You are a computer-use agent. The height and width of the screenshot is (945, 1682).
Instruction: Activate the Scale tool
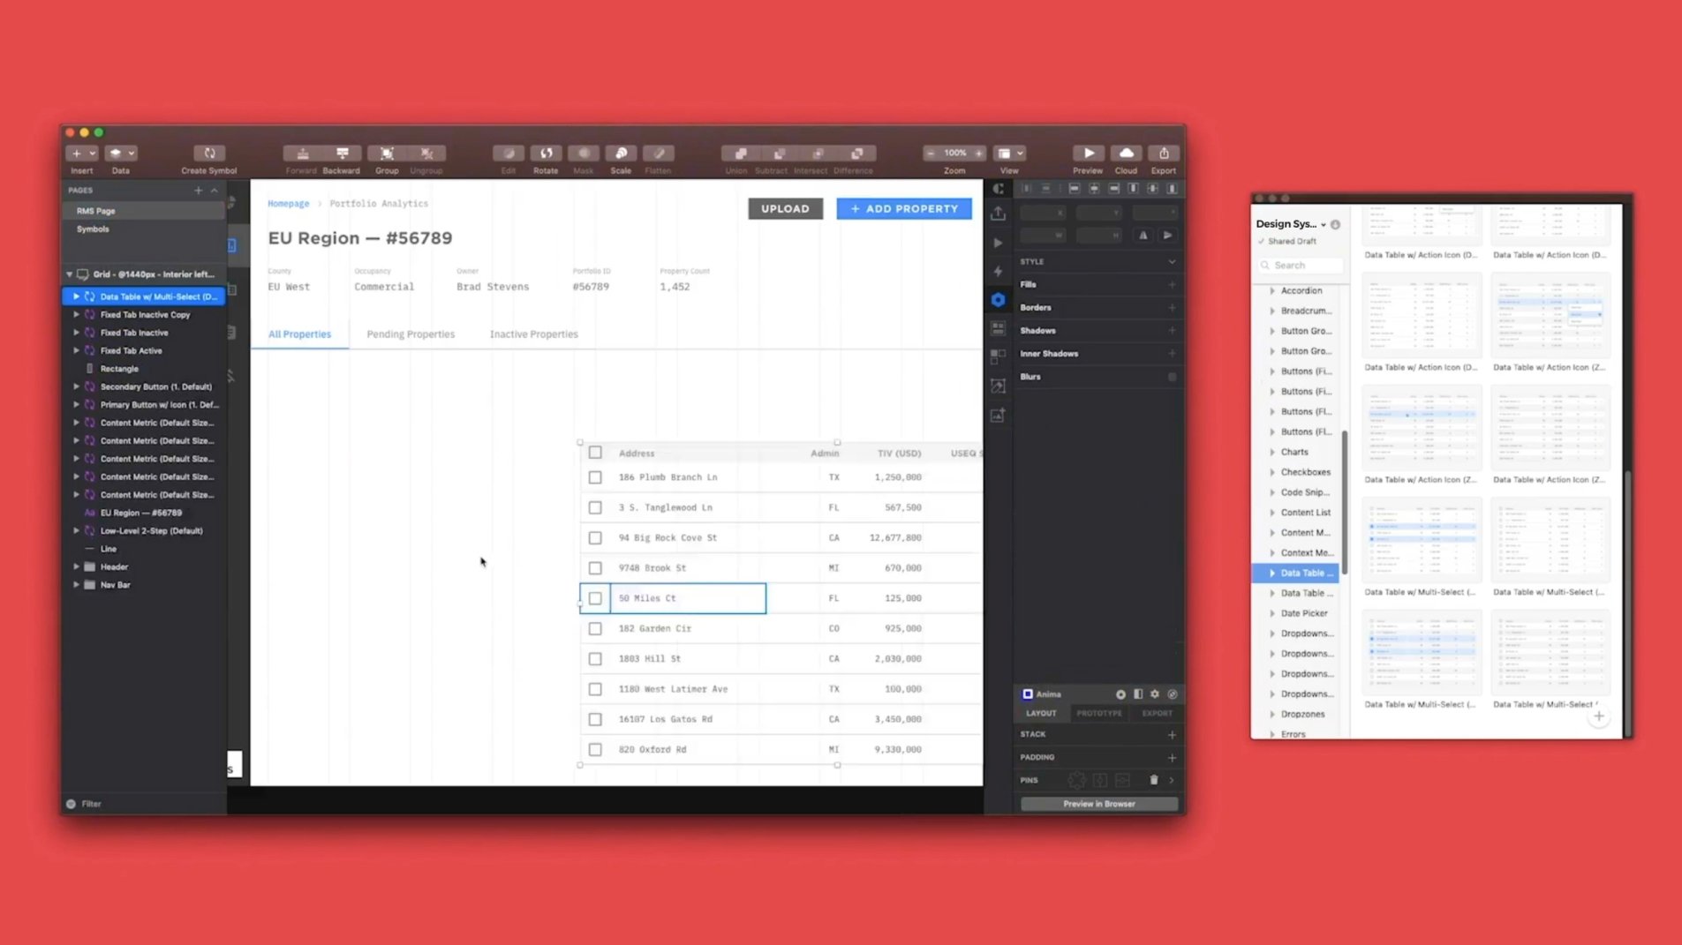[621, 159]
